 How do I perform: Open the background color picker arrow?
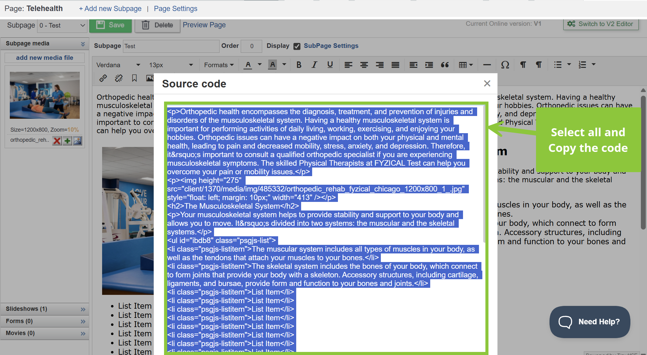284,65
